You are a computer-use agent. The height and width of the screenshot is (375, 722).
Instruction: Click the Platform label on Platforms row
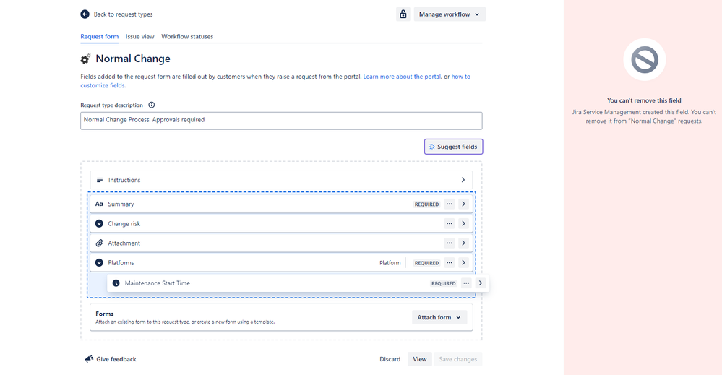(390, 263)
